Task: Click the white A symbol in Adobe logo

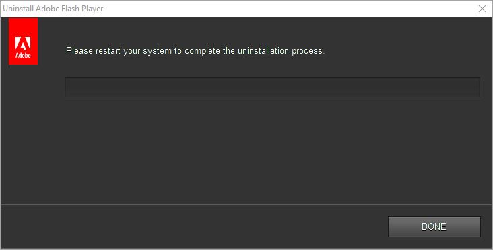Action: [x=23, y=44]
